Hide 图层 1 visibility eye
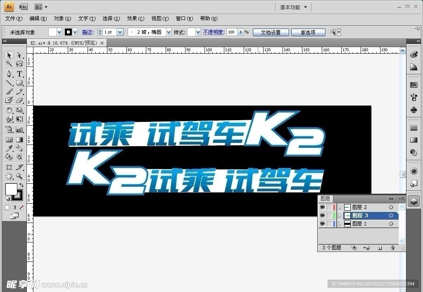Screen dimensions: 423x292 pos(322,224)
